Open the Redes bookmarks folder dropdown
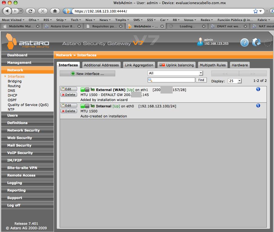 pos(207,20)
